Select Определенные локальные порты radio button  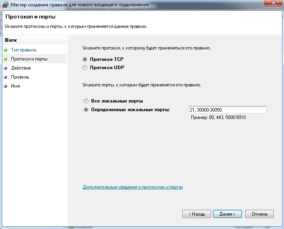coord(86,110)
